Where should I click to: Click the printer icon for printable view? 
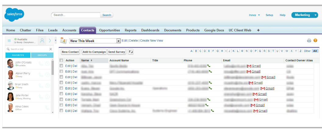[309, 41]
